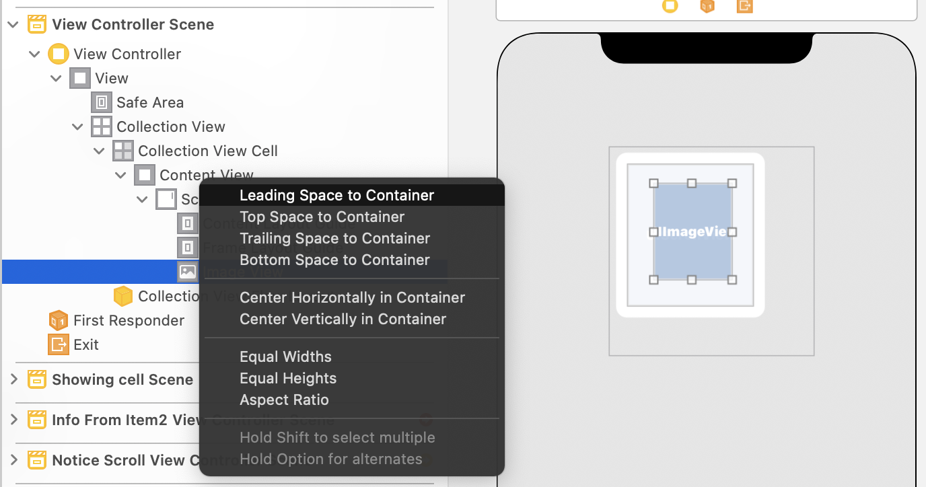
Task: Click the exit icon in canvas scene dock
Action: 744,6
